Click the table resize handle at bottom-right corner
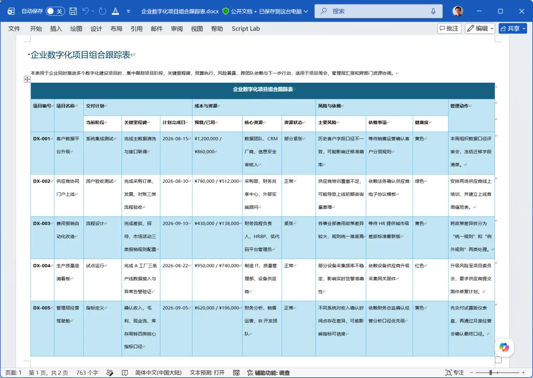 [x=498, y=360]
